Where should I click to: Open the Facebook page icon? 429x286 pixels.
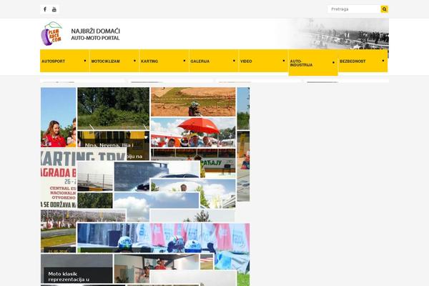[45, 9]
